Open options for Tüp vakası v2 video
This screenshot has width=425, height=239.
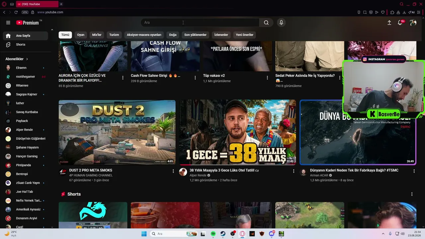pyautogui.click(x=267, y=78)
